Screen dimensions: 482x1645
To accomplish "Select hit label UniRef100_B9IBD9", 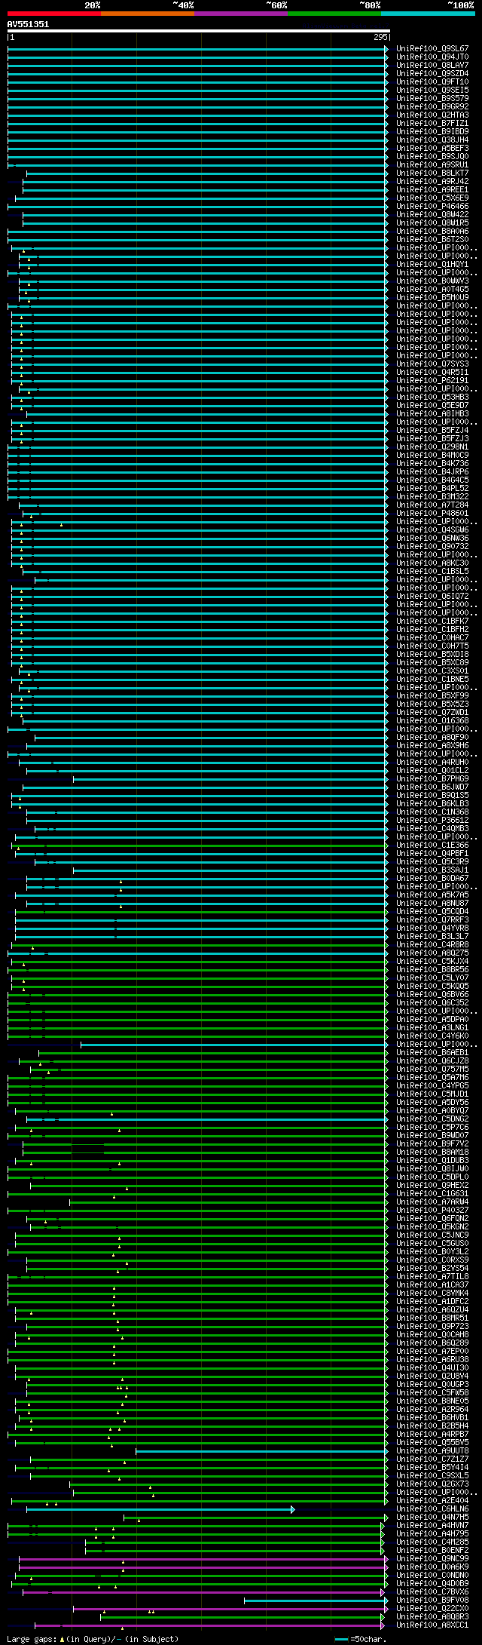I will click(432, 132).
